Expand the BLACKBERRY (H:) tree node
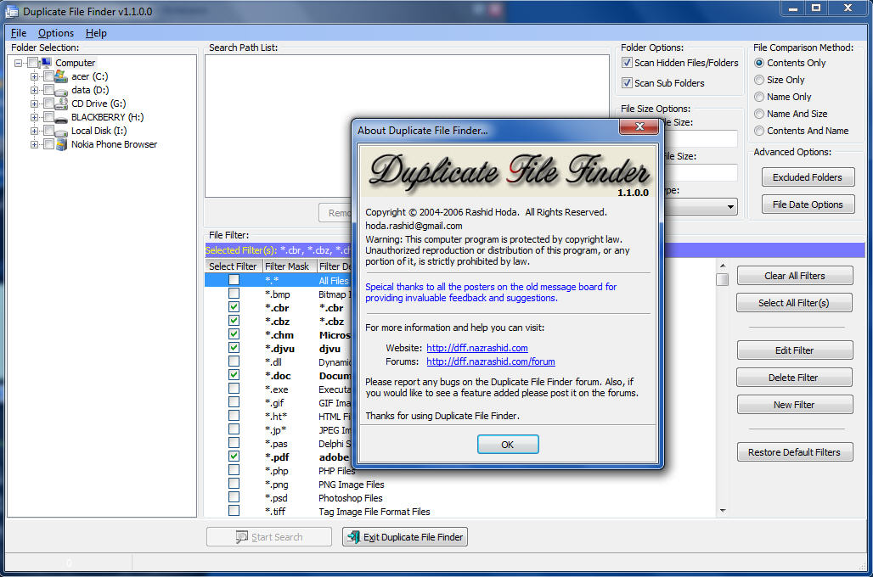 [x=34, y=117]
